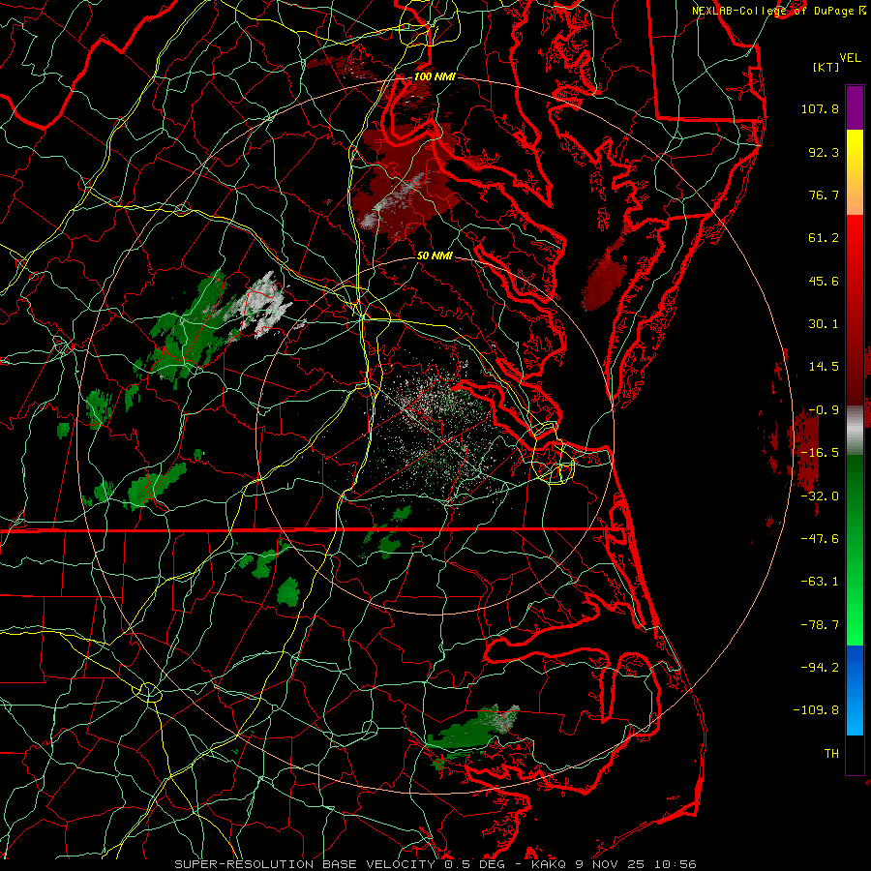Pick the black TH segment of the color bar
The width and height of the screenshot is (871, 871).
pos(855,754)
